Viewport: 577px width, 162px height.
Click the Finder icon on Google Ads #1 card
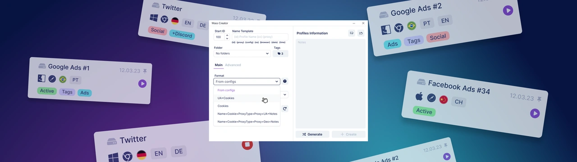click(x=41, y=78)
